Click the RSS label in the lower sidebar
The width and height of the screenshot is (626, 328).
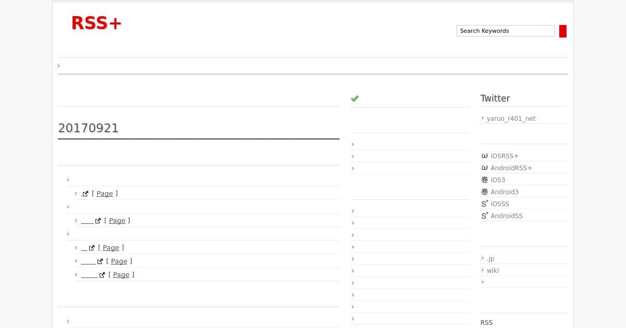pos(486,323)
